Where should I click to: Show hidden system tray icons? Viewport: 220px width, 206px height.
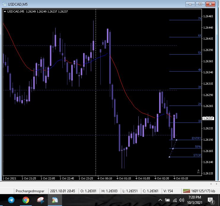tap(160, 200)
